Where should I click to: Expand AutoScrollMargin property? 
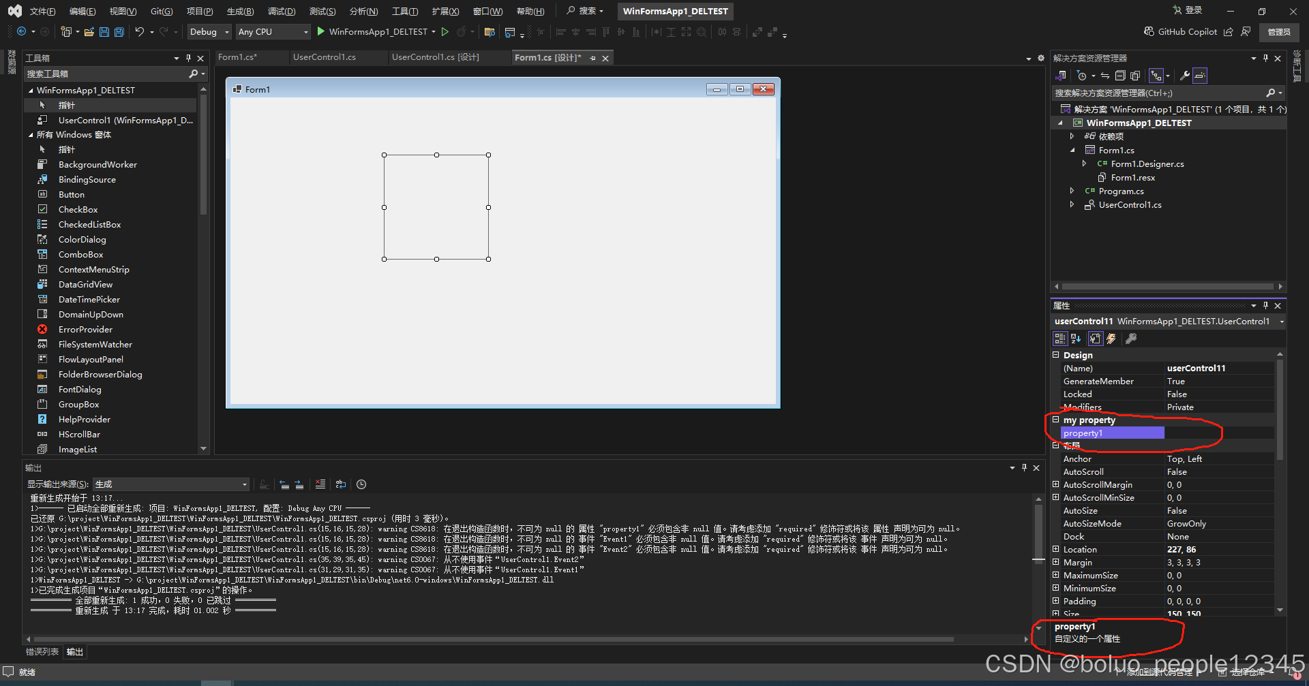[x=1056, y=484]
